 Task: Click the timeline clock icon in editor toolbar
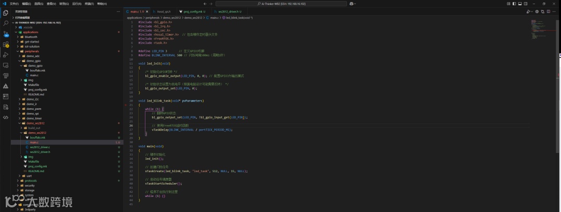coord(537,11)
